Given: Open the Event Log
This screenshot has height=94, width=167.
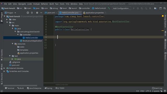Looking at the screenshot, I should [x=157, y=88].
